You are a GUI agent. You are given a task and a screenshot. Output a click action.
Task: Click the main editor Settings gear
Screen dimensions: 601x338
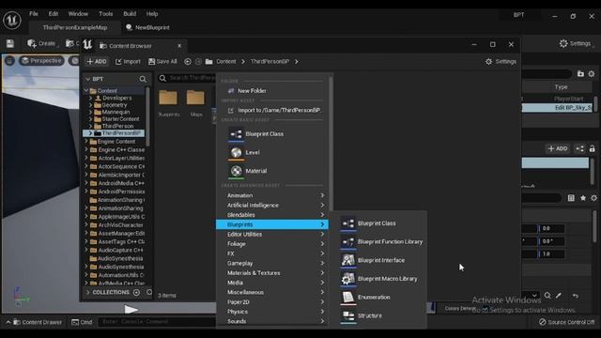pos(563,43)
